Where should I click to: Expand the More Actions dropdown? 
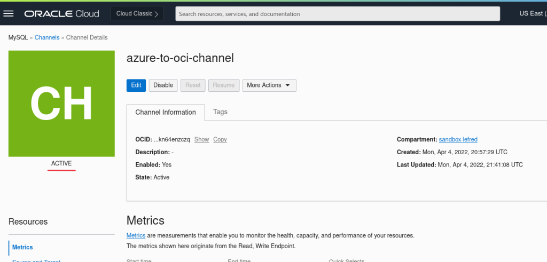(x=269, y=85)
